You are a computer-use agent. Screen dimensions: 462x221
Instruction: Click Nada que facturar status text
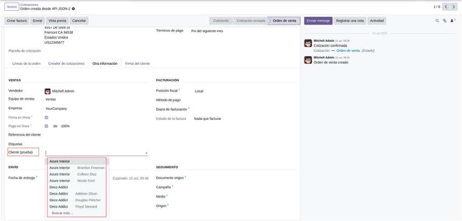click(x=208, y=119)
